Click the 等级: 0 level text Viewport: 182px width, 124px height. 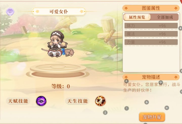click(x=61, y=86)
